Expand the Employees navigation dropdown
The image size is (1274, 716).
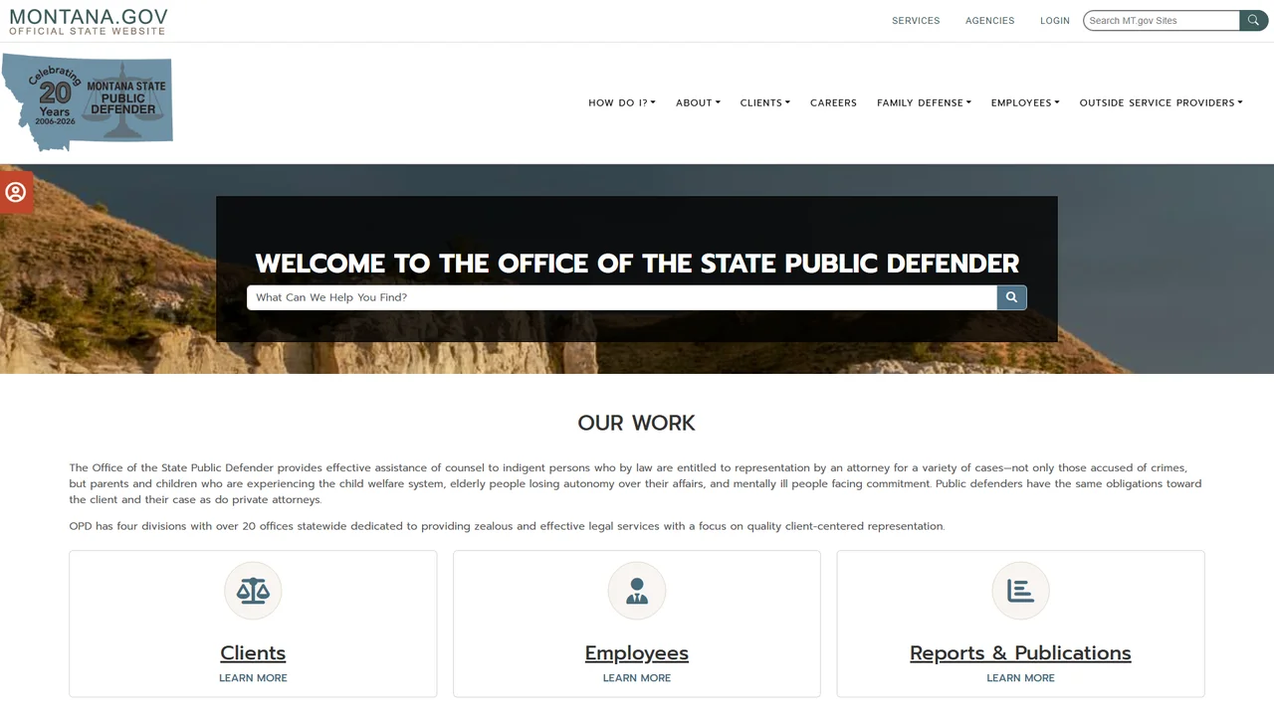(1025, 102)
